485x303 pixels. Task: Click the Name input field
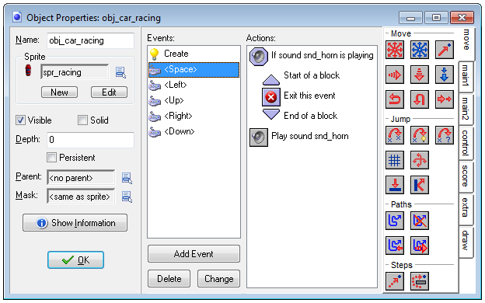pos(90,40)
